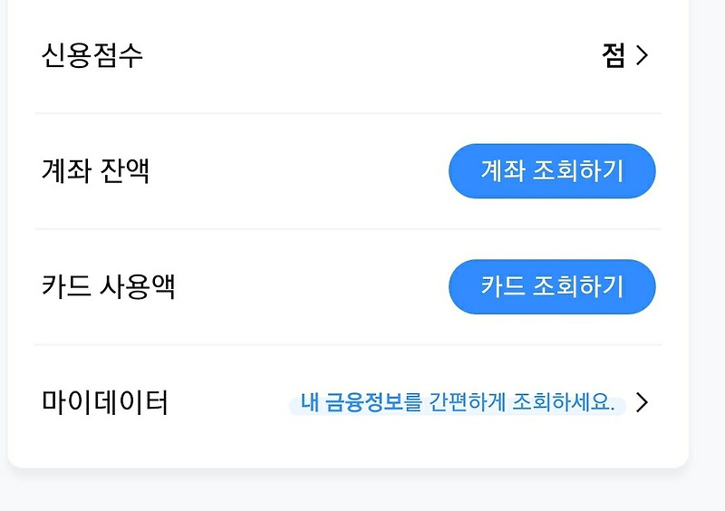Select the 계좌 잔액 label
The height and width of the screenshot is (511, 725).
pos(96,171)
